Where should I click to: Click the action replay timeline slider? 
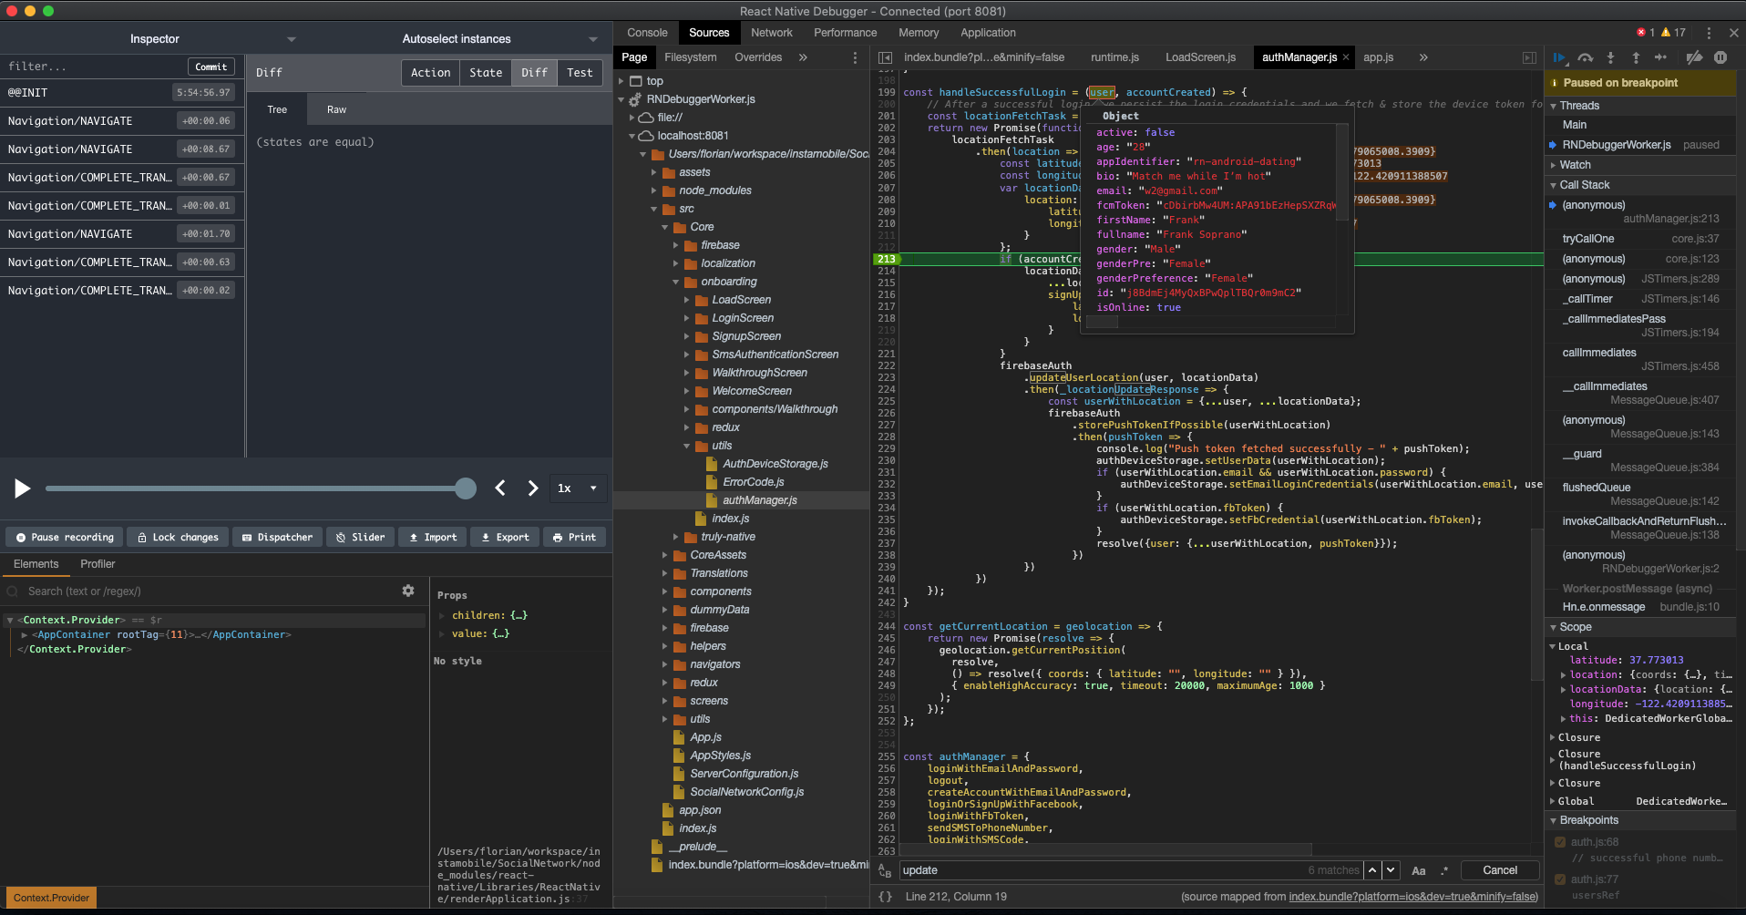click(x=262, y=488)
